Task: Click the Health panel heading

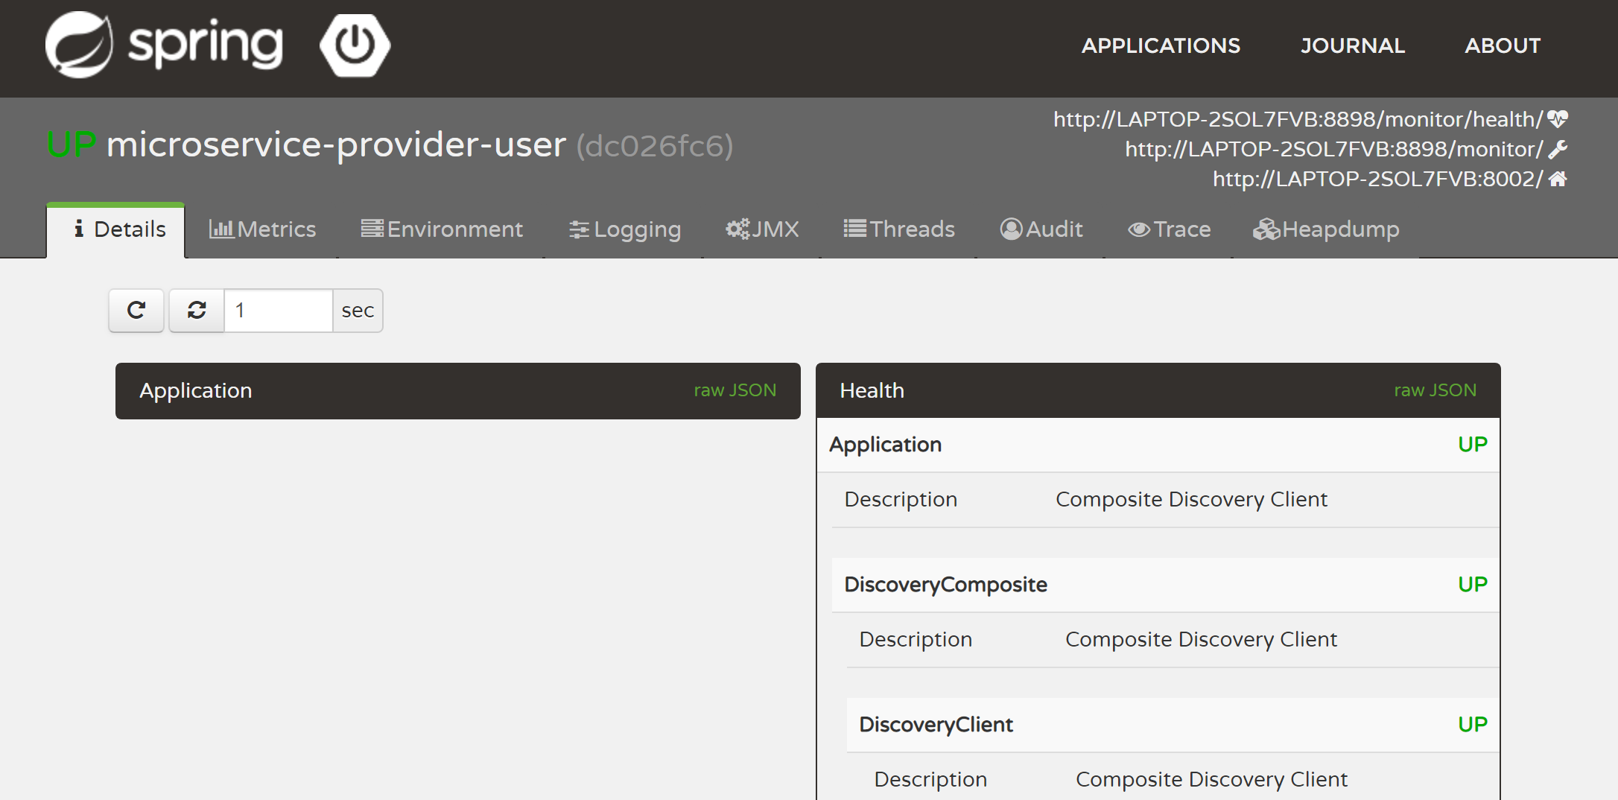Action: coord(872,390)
